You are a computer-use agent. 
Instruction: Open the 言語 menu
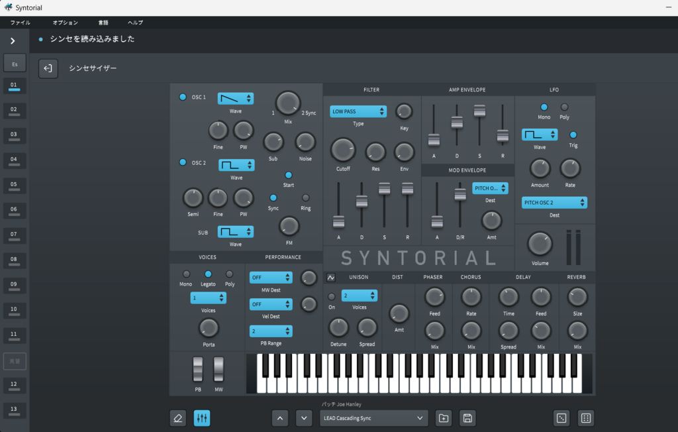tap(103, 23)
